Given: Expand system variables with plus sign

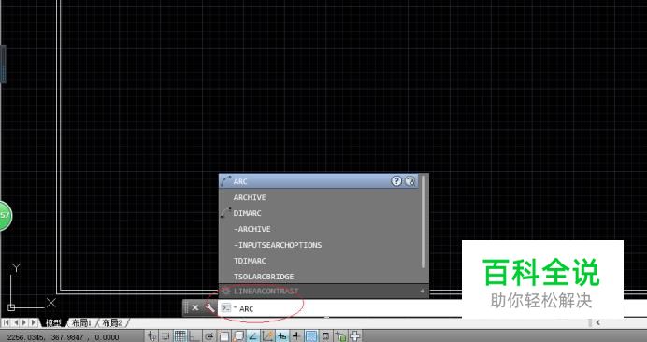Looking at the screenshot, I should (422, 291).
